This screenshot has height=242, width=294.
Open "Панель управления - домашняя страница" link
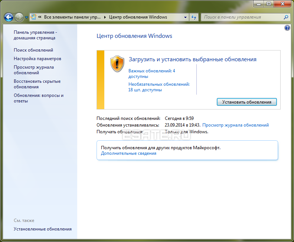click(x=35, y=35)
